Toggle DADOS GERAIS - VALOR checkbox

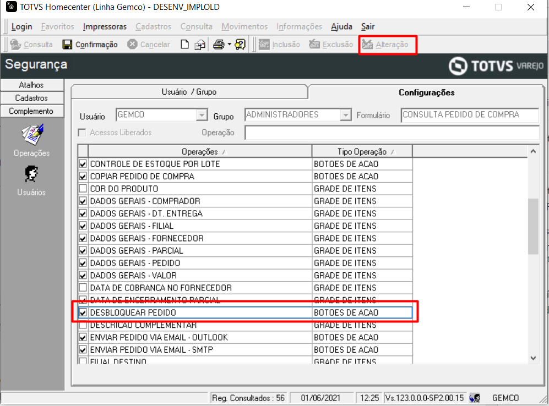pyautogui.click(x=83, y=275)
